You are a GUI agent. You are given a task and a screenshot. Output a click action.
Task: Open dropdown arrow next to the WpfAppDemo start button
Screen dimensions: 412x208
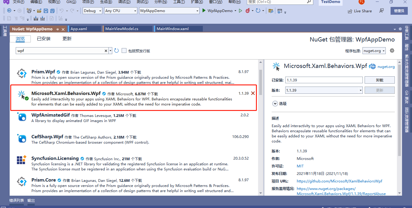(235, 11)
